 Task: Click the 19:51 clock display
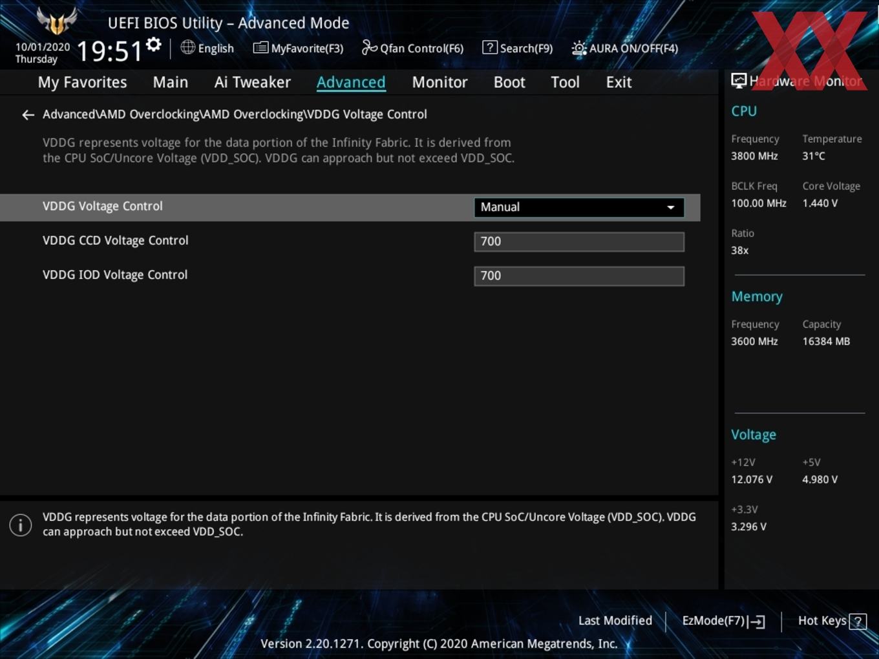click(109, 50)
